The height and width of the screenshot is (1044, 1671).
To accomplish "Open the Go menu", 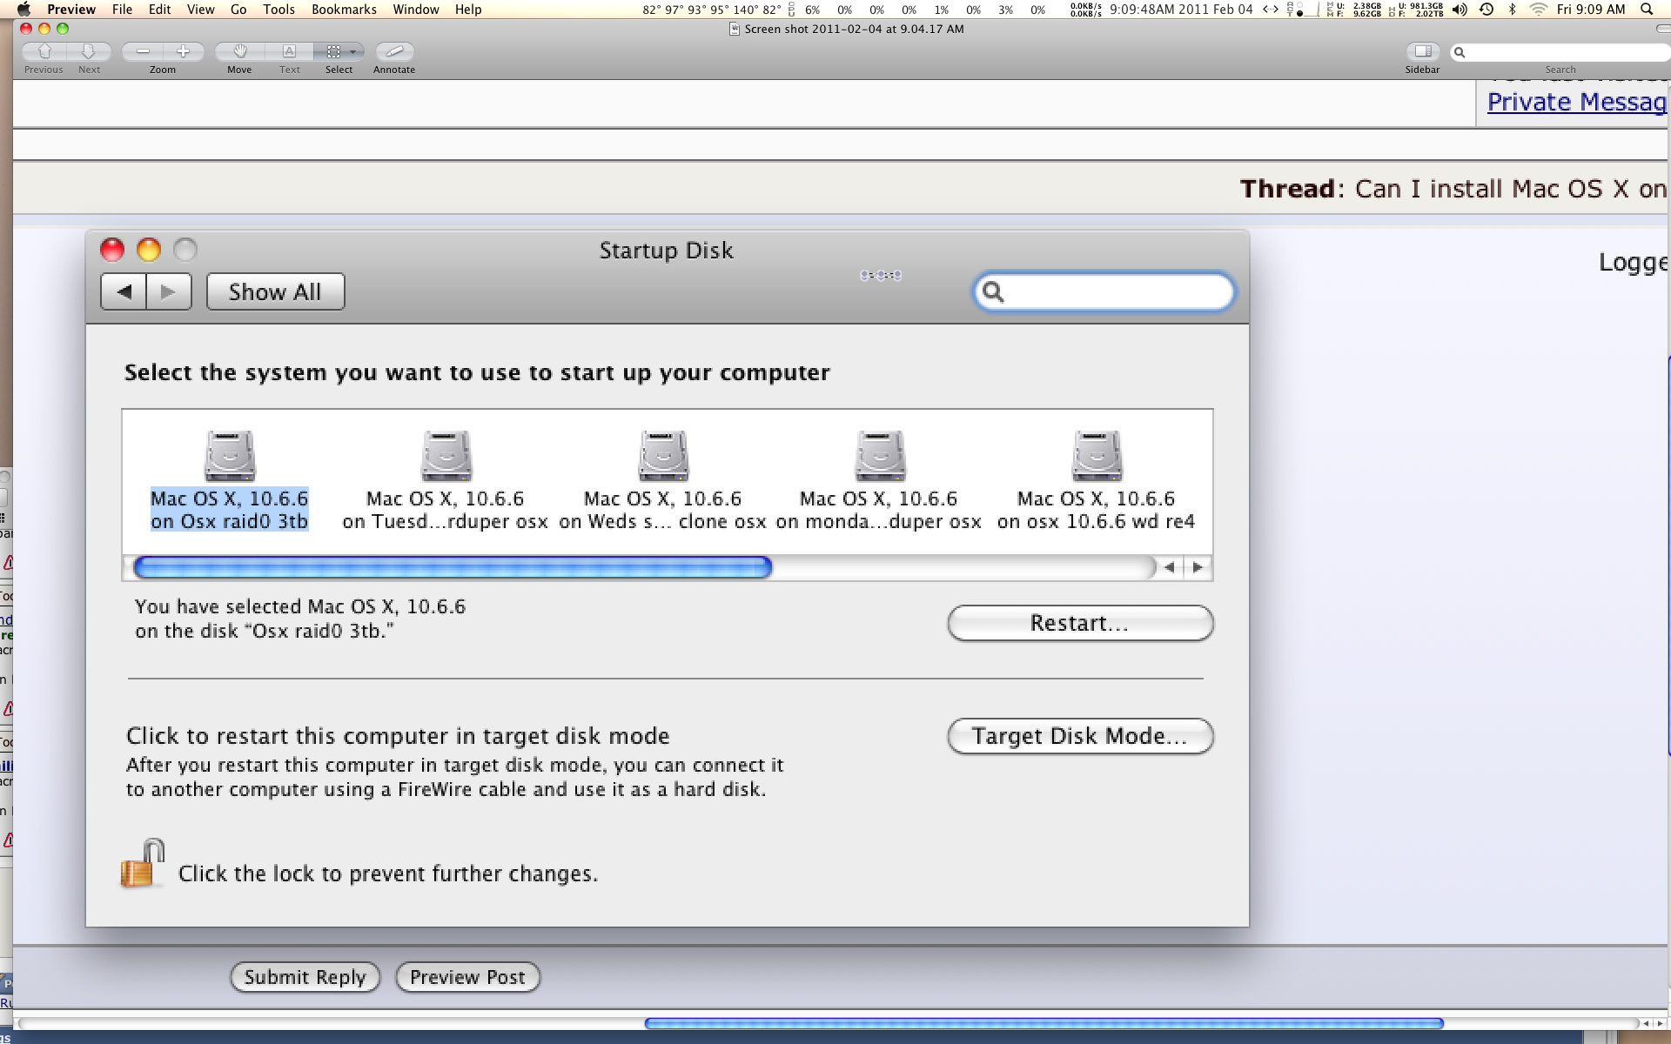I will click(238, 10).
